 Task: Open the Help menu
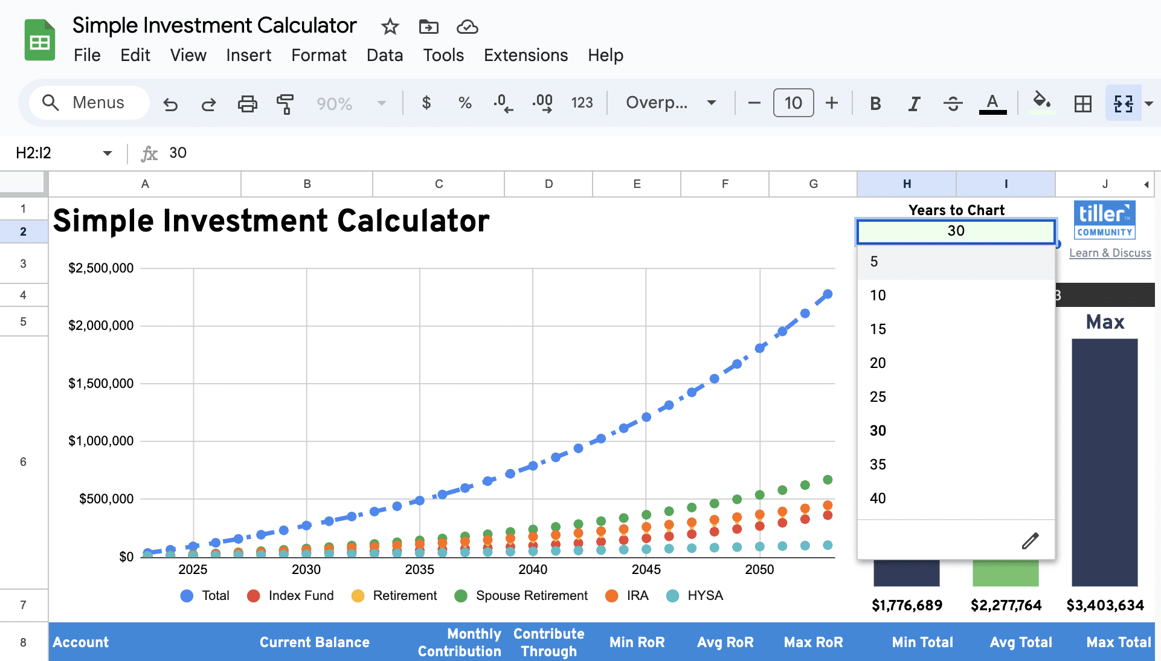[606, 55]
